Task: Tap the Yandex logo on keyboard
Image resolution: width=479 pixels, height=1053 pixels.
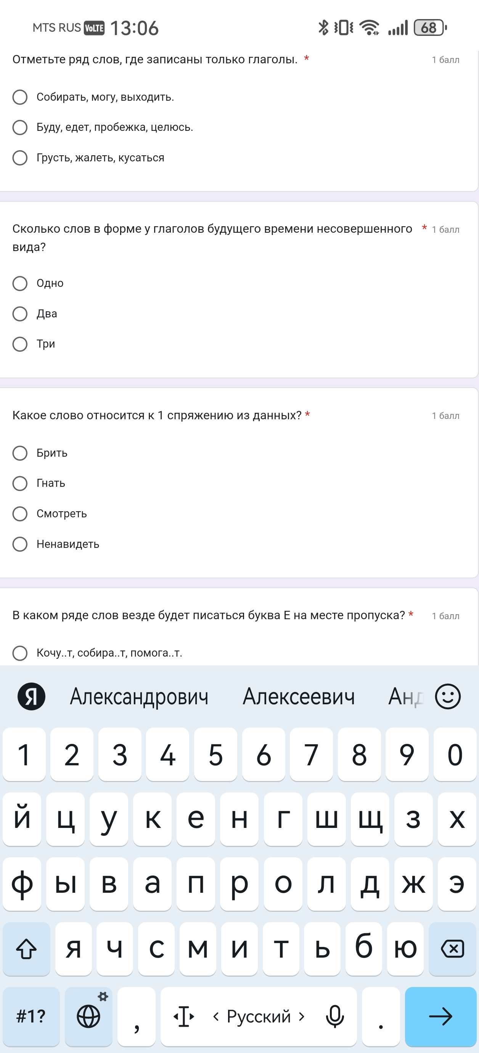Action: 32,696
